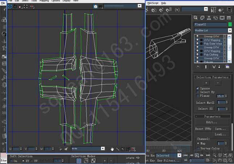Open the MAXScript menu

pyautogui.click(x=153, y=3)
